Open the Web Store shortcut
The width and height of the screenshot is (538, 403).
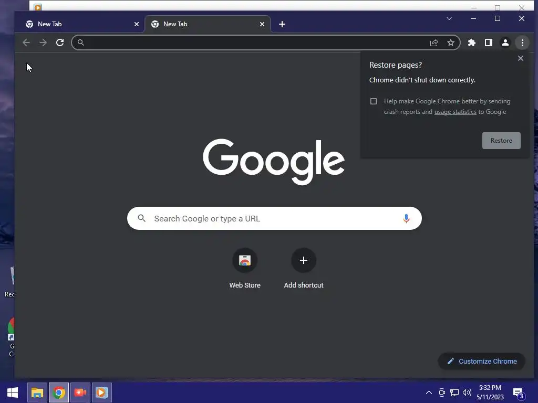coord(245,269)
